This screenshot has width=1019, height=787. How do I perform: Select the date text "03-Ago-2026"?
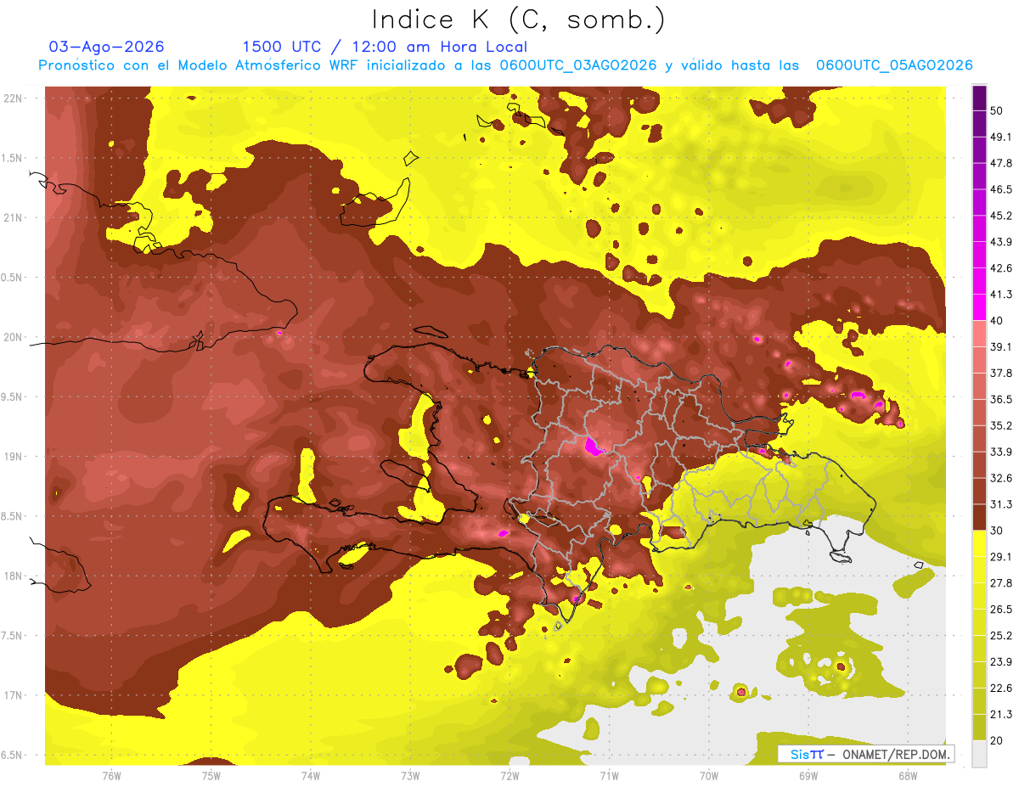pyautogui.click(x=107, y=47)
